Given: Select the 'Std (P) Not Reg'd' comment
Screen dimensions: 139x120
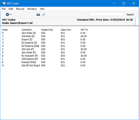Looking at the screenshot, I should [x=31, y=66].
